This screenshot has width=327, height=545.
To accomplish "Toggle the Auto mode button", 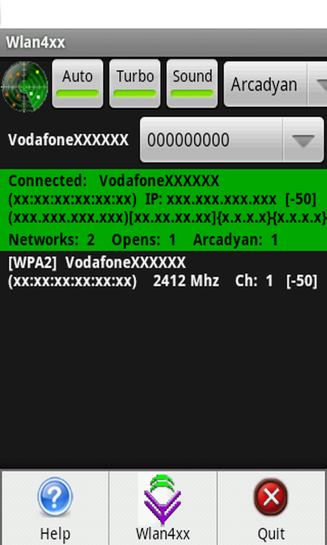I will pos(78,83).
